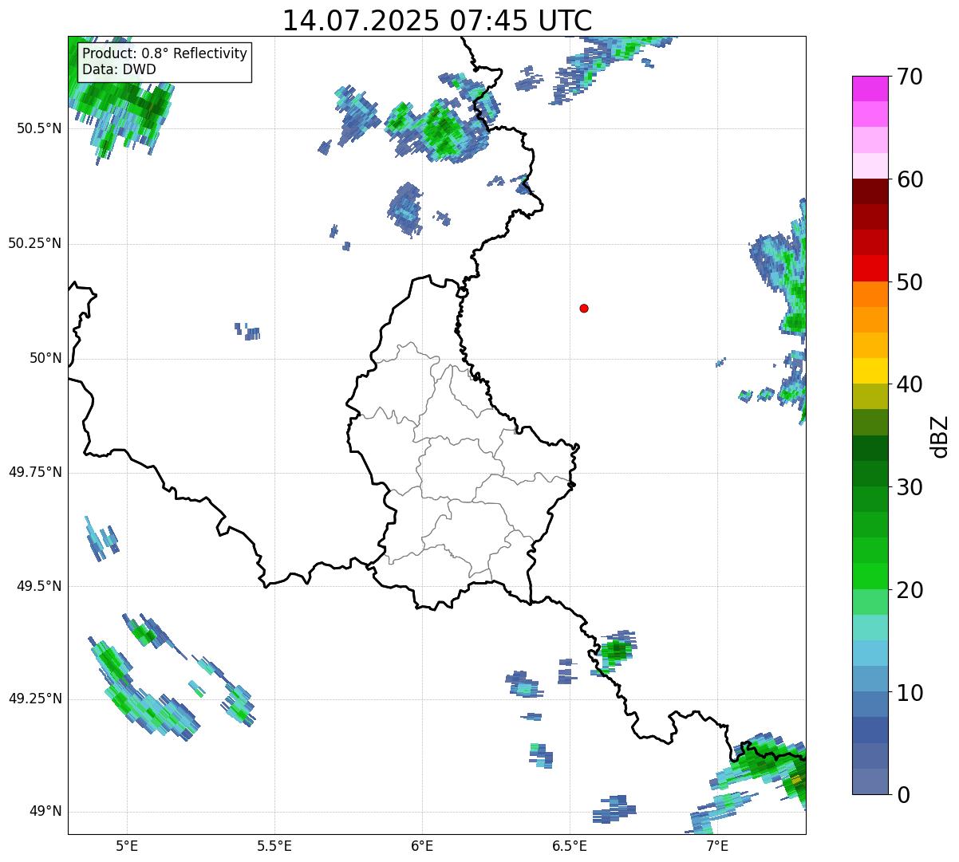The height and width of the screenshot is (862, 959).
Task: Click the longitude label 7°E
Action: (x=717, y=845)
